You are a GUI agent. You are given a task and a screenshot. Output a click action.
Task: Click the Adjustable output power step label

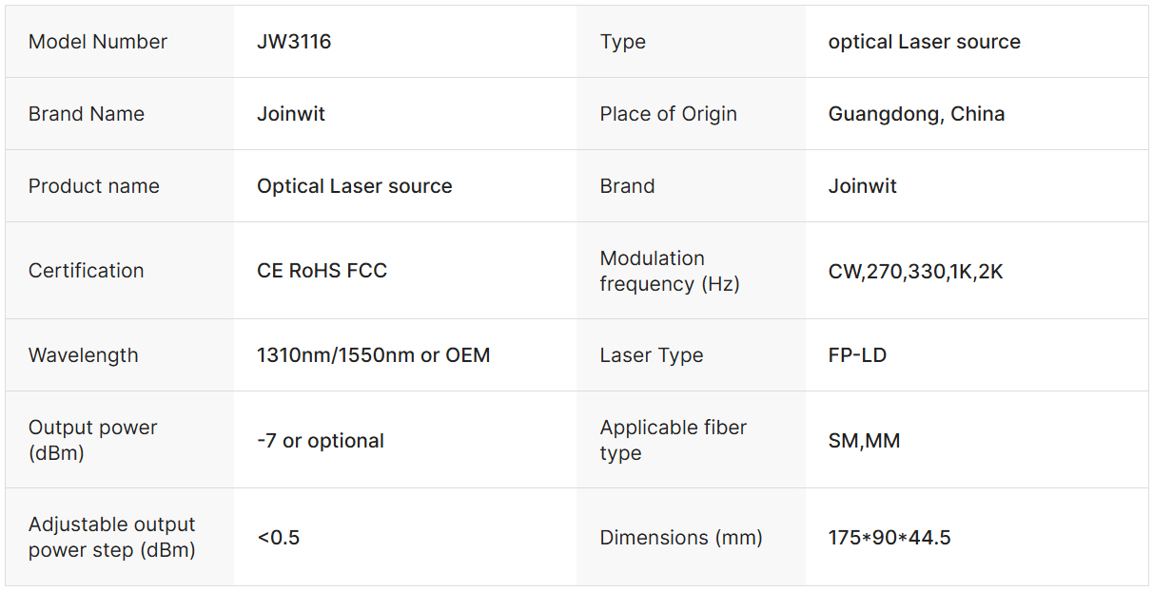(112, 537)
